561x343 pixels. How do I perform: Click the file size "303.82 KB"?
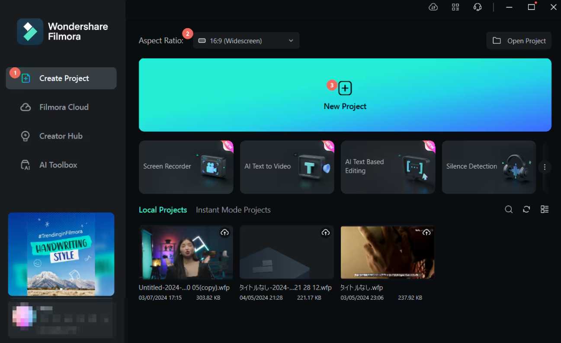pos(209,298)
